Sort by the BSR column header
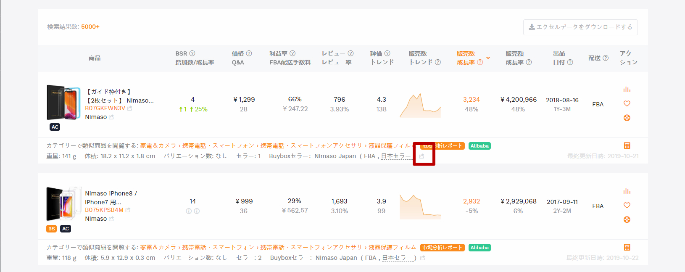Screen dimensions: 685x272 tap(181, 53)
